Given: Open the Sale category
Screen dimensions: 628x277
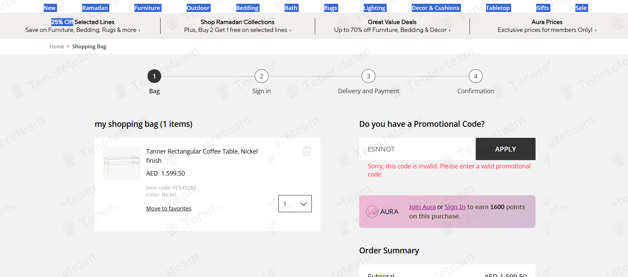Looking at the screenshot, I should 581,8.
